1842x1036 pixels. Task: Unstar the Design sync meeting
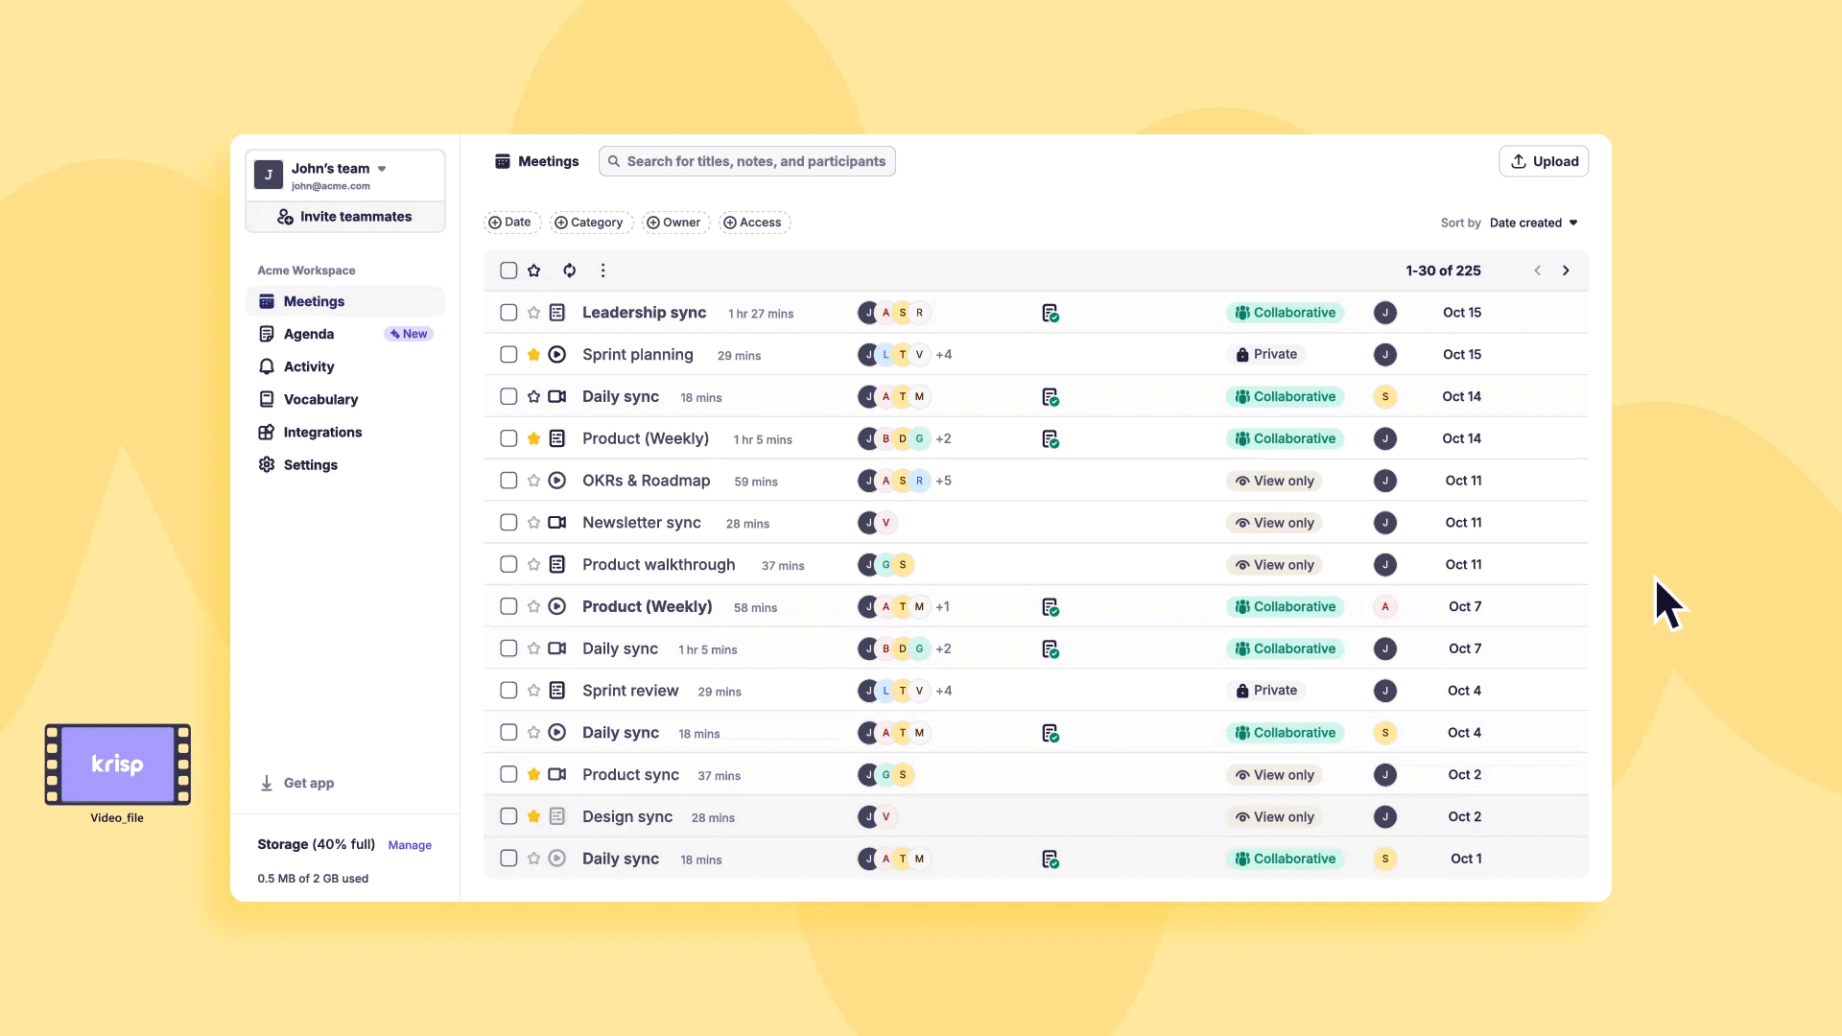pos(534,816)
